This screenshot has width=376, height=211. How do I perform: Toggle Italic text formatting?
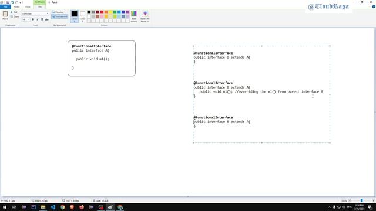coord(38,19)
